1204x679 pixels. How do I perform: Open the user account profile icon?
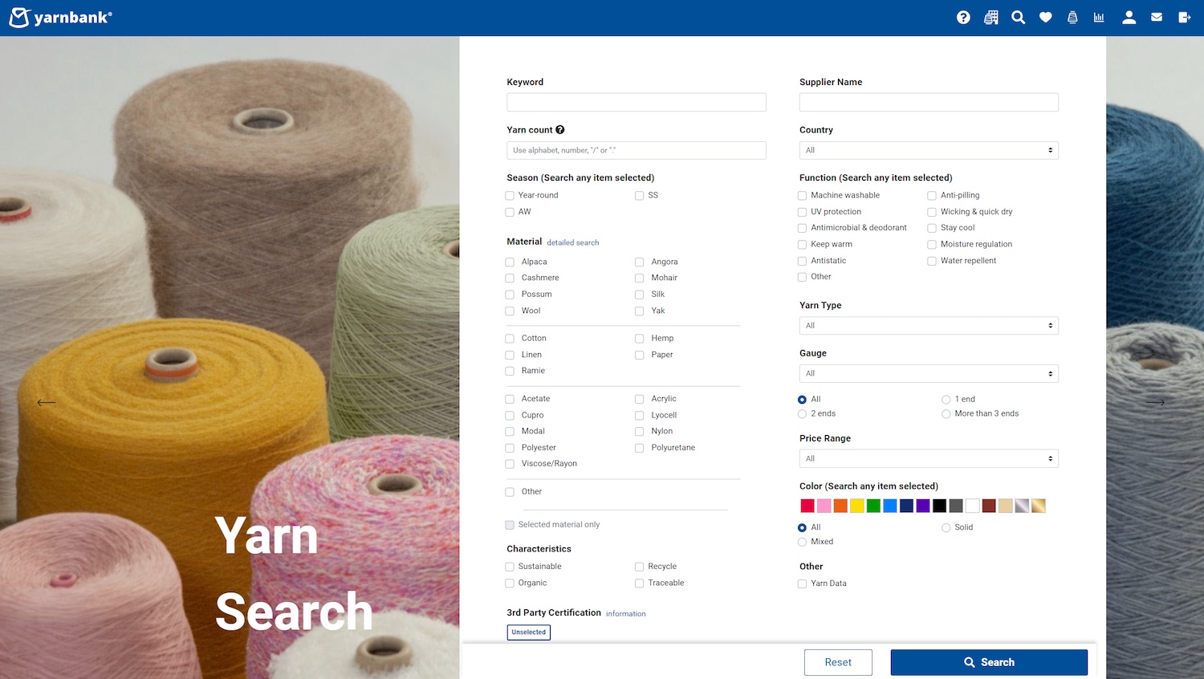coord(1129,18)
